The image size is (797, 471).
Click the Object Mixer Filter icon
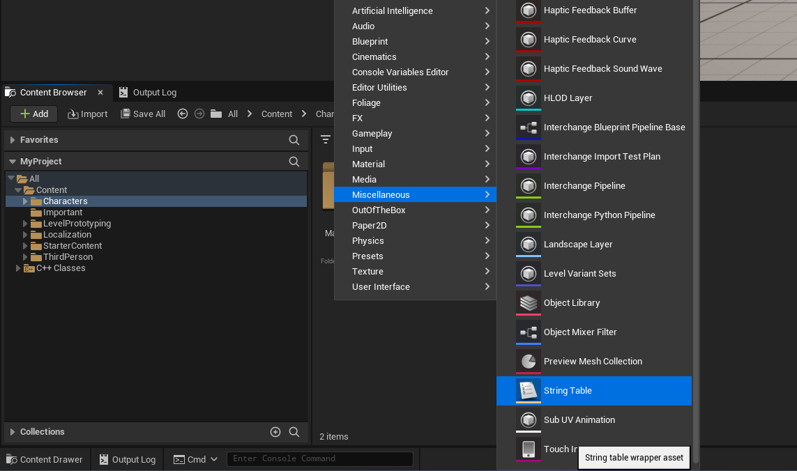coord(529,332)
